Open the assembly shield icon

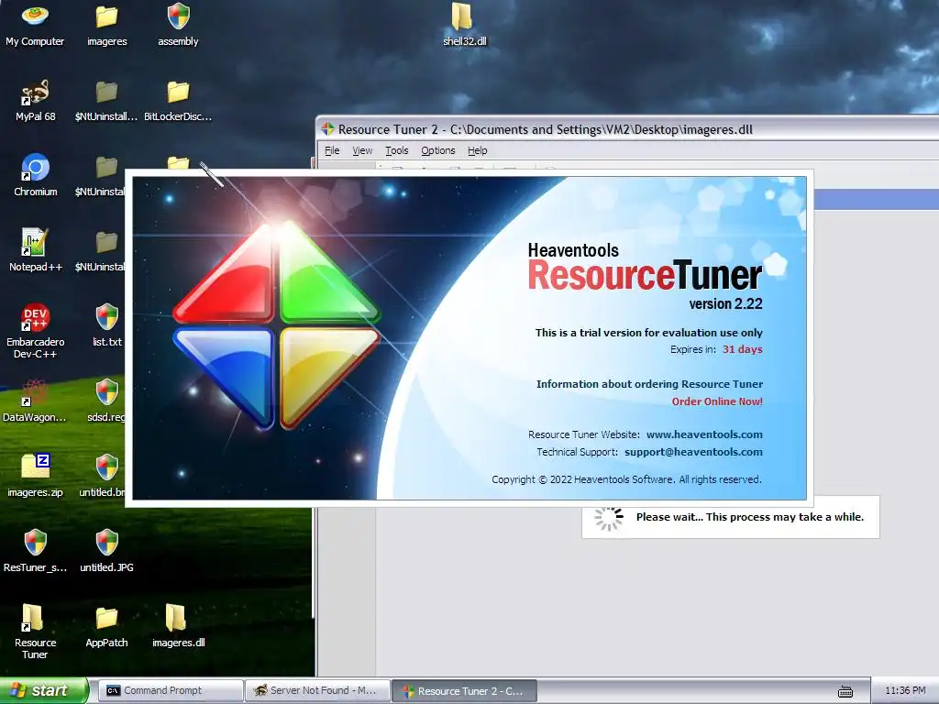click(x=178, y=25)
